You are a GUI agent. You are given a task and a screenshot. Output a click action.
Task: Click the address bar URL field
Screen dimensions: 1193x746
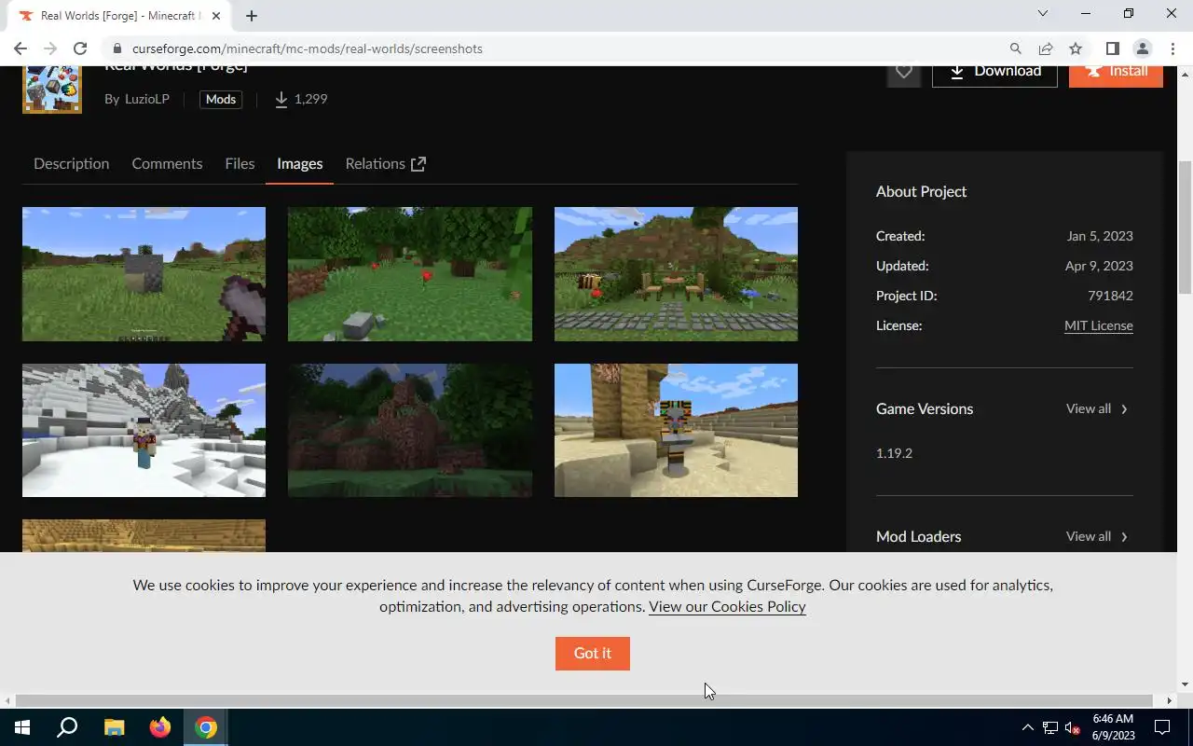pyautogui.click(x=559, y=48)
